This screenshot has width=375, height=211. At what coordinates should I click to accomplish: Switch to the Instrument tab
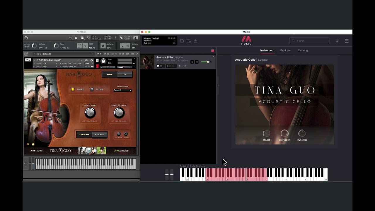267,50
